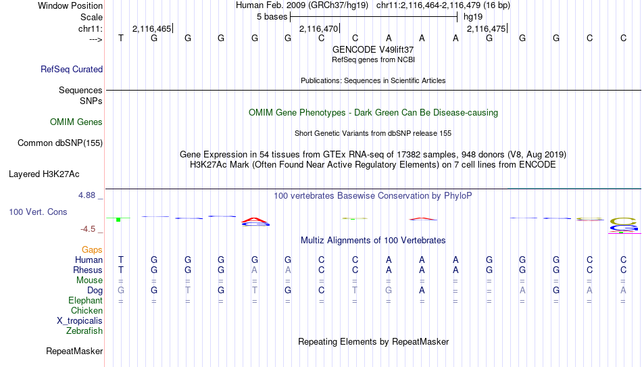Select the Common dbSNP(155) track label
Viewport: 642px width, 367px height.
pos(59,143)
